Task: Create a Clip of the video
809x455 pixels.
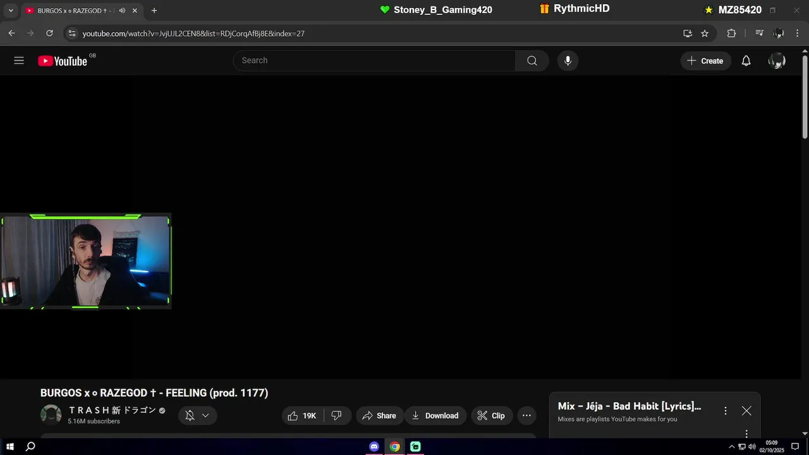Action: 491,415
